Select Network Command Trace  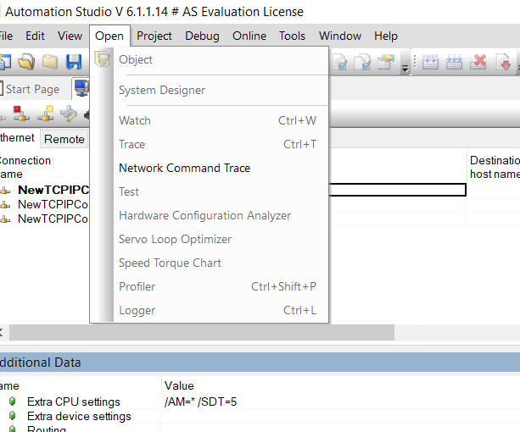[x=210, y=169]
